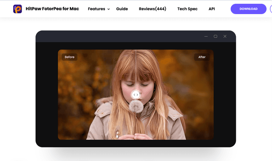272x161 pixels.
Task: Click the maximize square icon in the preview window
Action: 215,36
